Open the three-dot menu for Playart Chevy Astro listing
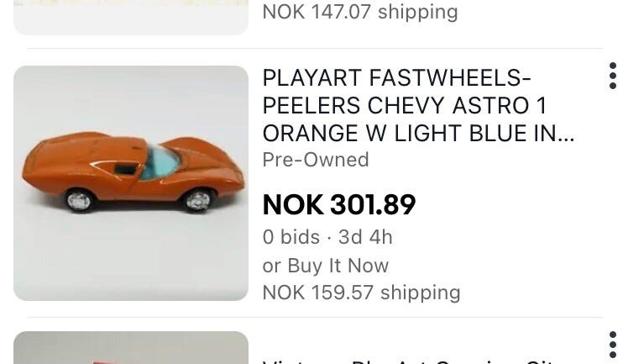This screenshot has width=623, height=364. coord(613,76)
